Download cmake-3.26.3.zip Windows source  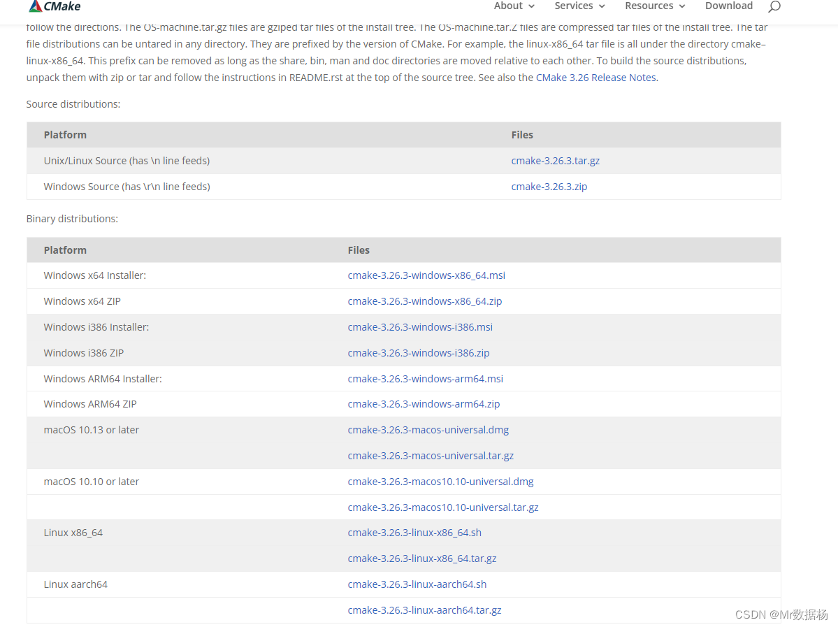pyautogui.click(x=549, y=187)
